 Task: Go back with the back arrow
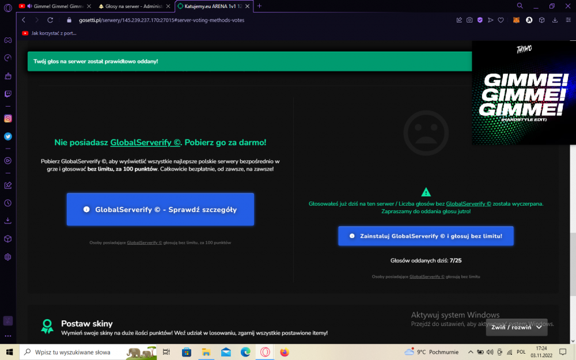[24, 20]
